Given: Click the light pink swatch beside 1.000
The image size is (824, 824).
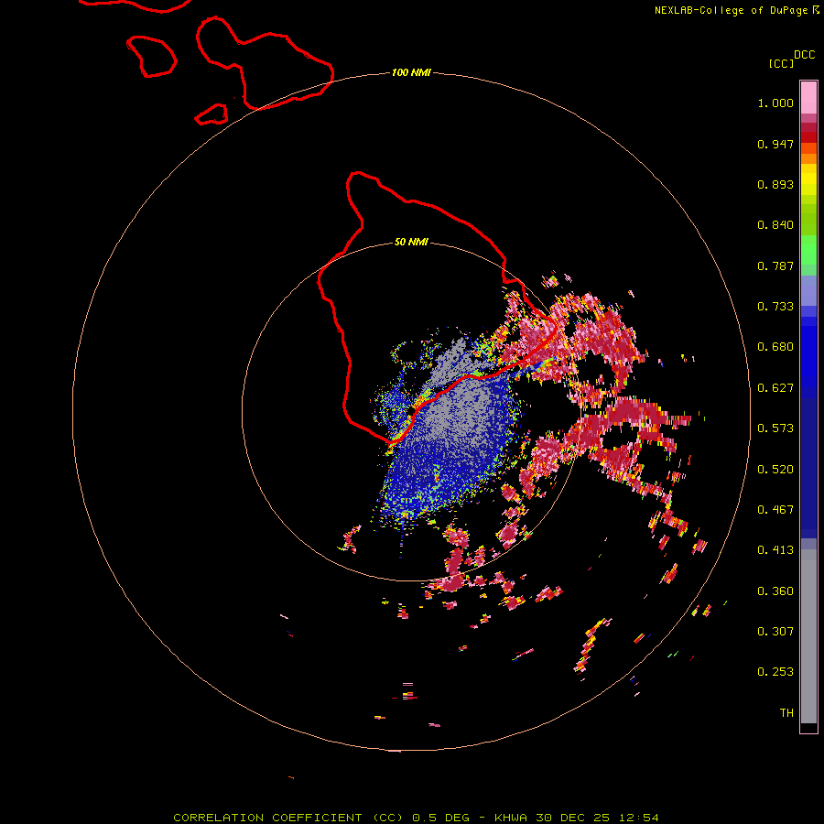Looking at the screenshot, I should point(808,98).
